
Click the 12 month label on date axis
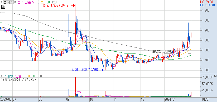[x=143, y=99]
